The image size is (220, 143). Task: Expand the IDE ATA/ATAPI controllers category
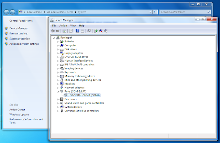58,65
